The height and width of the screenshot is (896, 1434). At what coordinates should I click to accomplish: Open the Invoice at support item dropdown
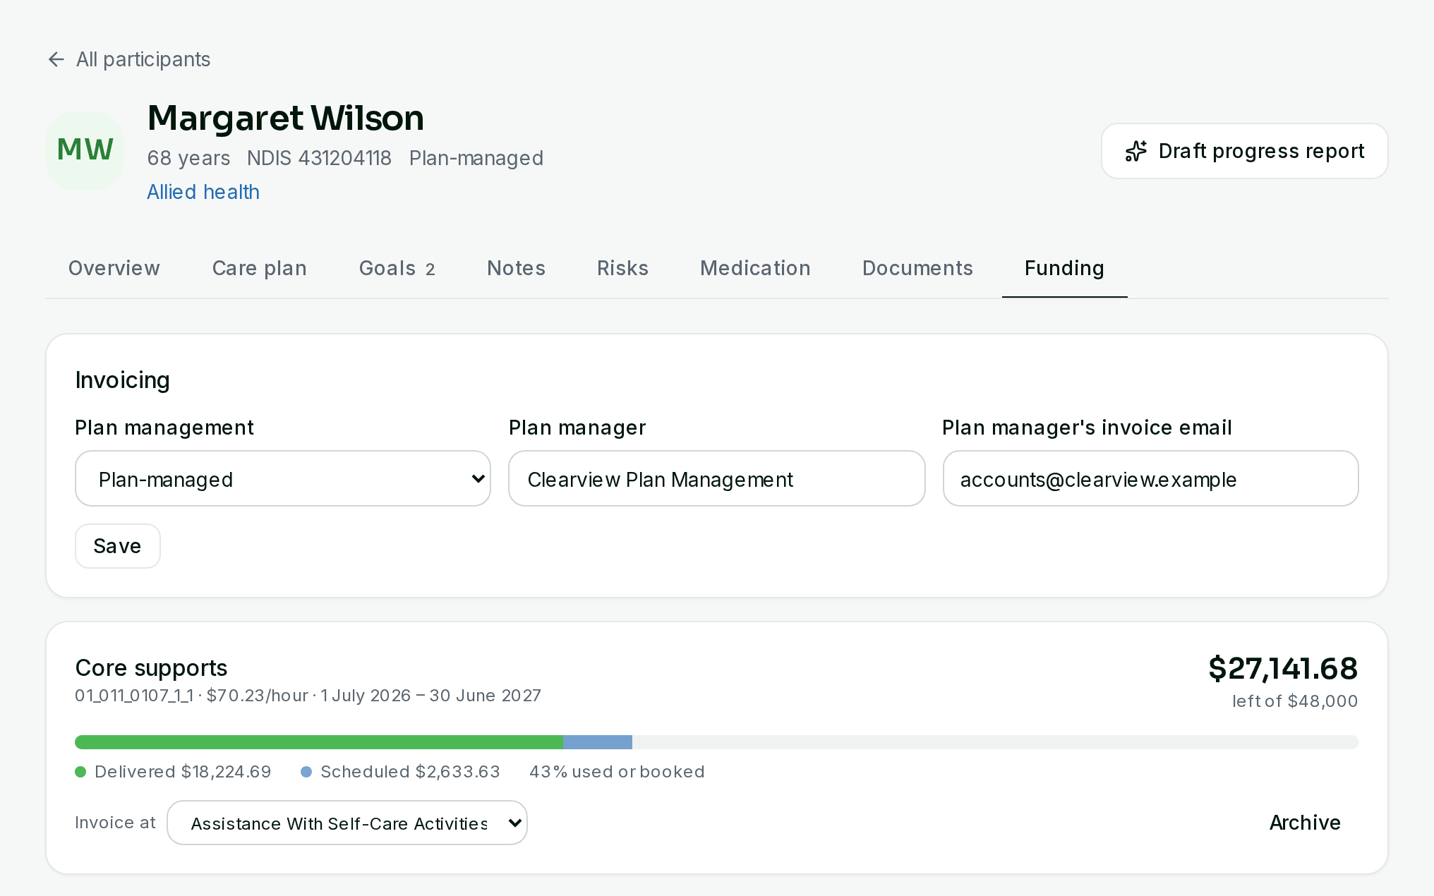347,823
